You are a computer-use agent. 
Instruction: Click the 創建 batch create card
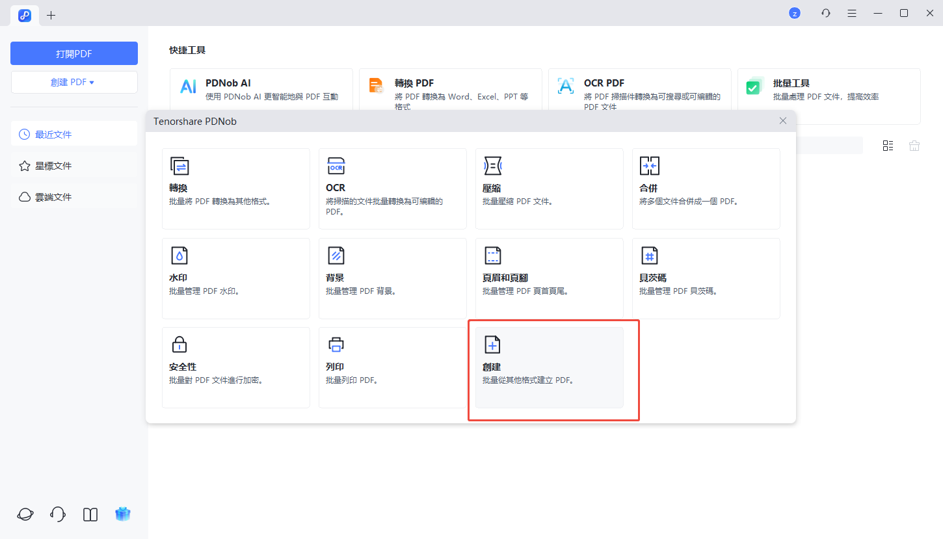[549, 367]
